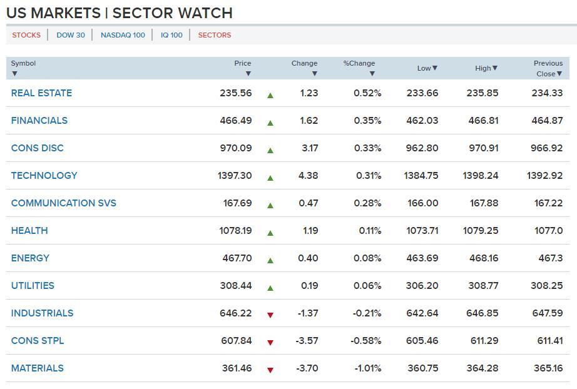Open the Sectors tab
This screenshot has height=389, width=577.
tap(215, 35)
